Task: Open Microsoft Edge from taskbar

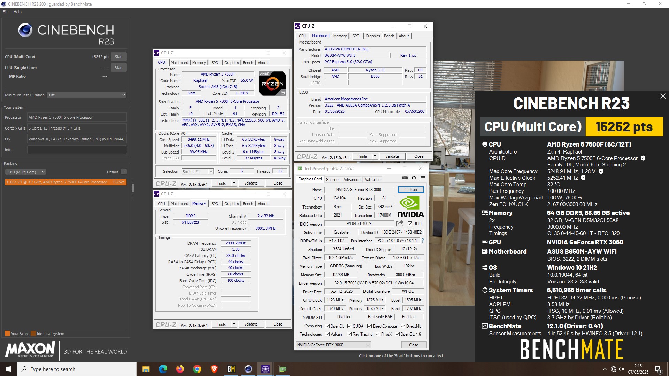Action: pyautogui.click(x=163, y=369)
